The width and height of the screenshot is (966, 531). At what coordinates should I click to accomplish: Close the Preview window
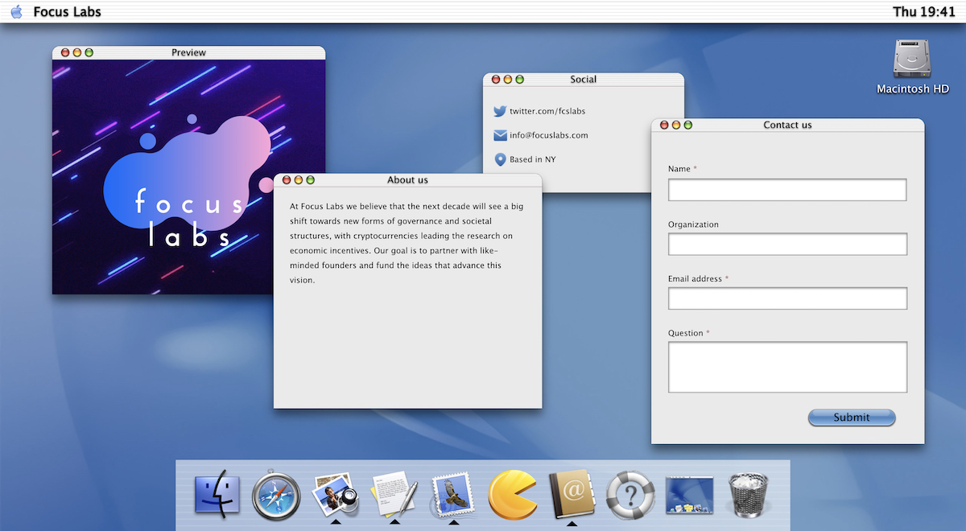[65, 52]
